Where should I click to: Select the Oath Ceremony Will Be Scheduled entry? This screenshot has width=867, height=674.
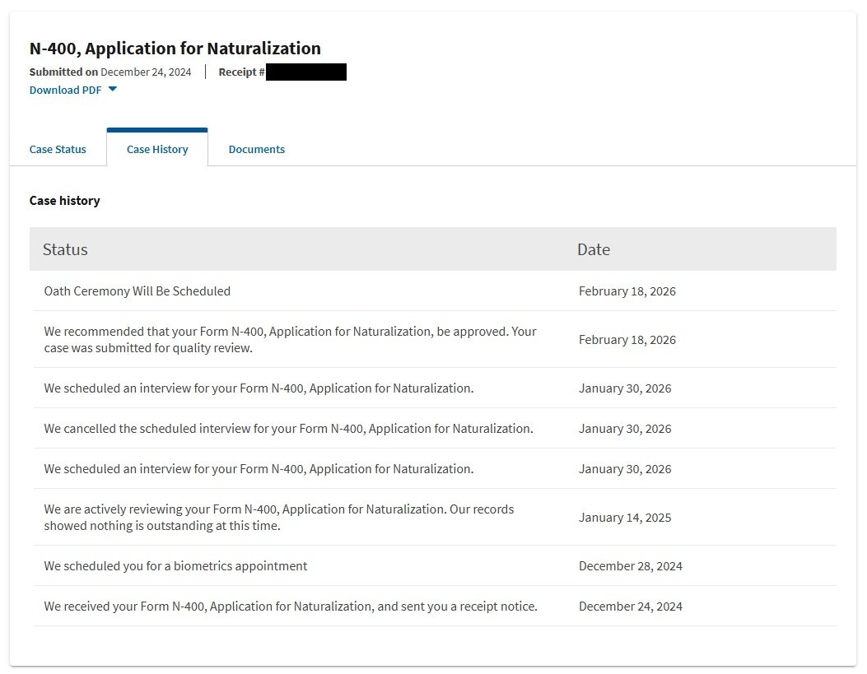click(138, 291)
